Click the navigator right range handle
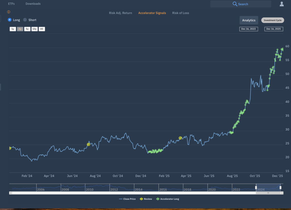The image size is (291, 210). tap(280, 187)
